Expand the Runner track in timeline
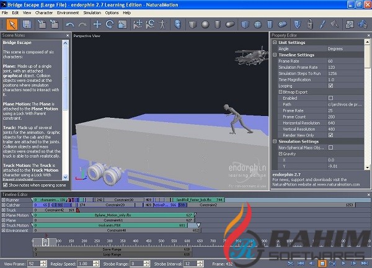Image resolution: width=372 pixels, height=268 pixels. pyautogui.click(x=3, y=200)
